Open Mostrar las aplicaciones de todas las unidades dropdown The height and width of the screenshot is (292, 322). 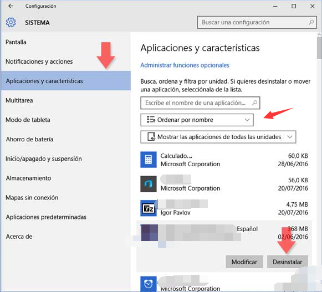(x=218, y=137)
